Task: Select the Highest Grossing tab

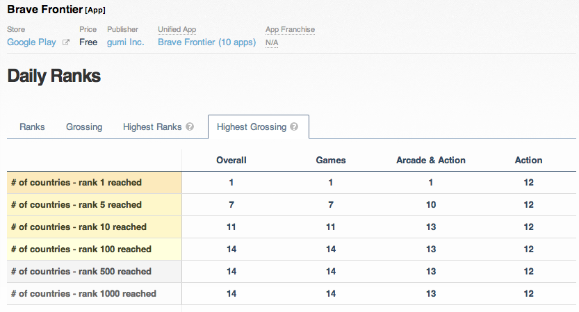Action: coord(259,127)
